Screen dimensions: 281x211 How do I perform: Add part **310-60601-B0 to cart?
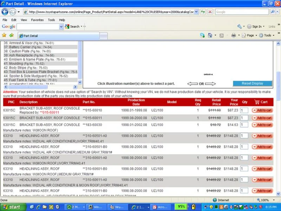tap(262, 169)
